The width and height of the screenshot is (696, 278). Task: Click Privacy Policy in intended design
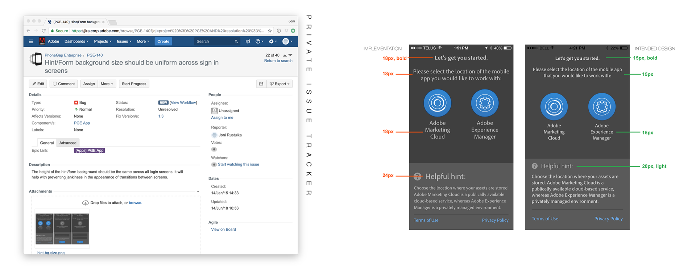[608, 219]
